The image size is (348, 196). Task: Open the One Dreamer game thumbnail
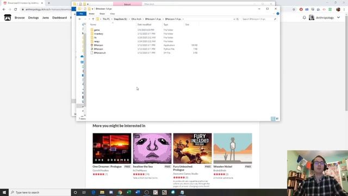coord(112,149)
